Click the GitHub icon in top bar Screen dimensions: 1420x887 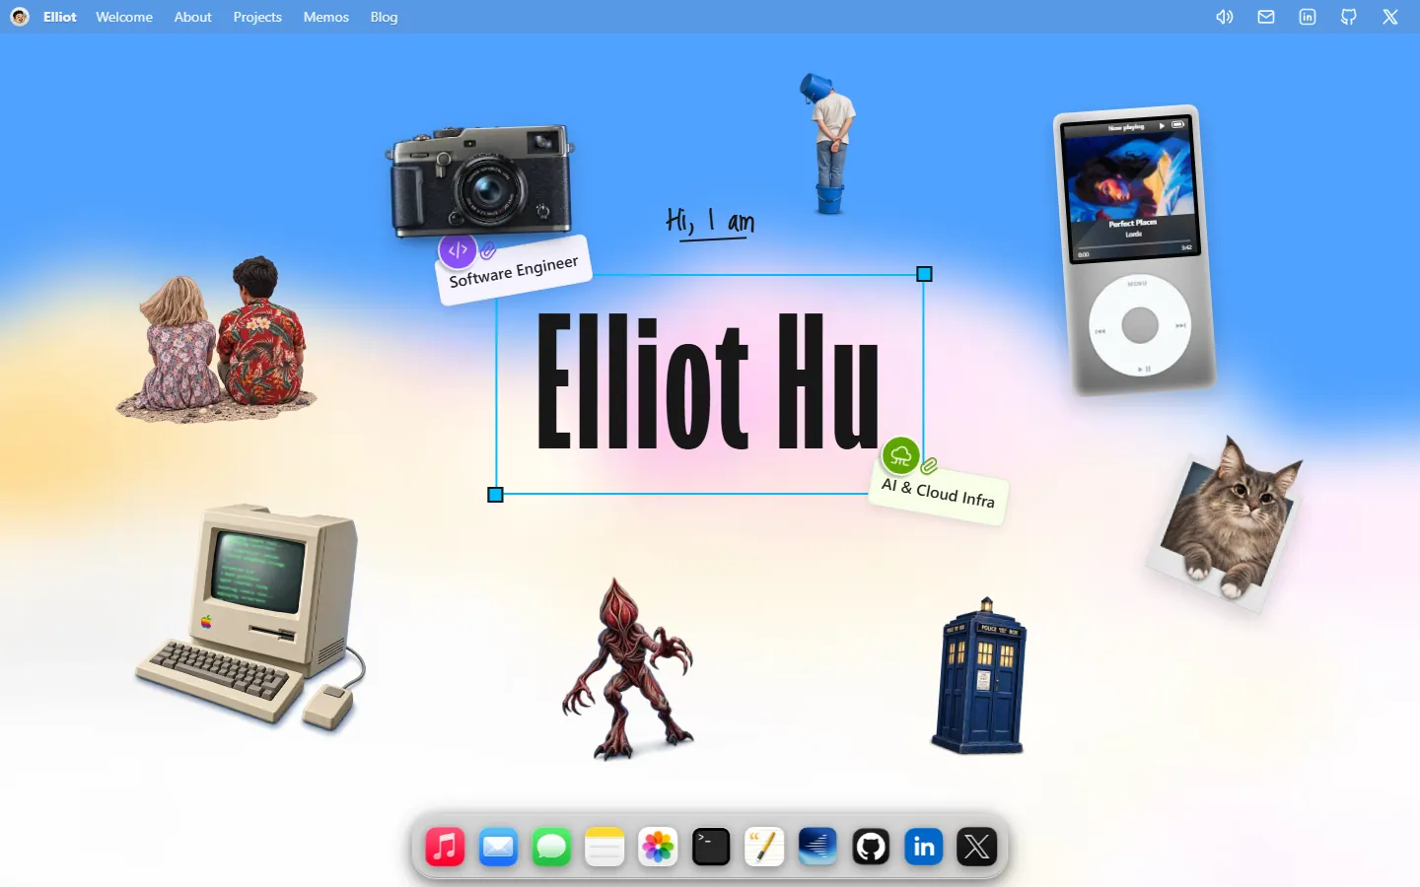coord(1349,17)
